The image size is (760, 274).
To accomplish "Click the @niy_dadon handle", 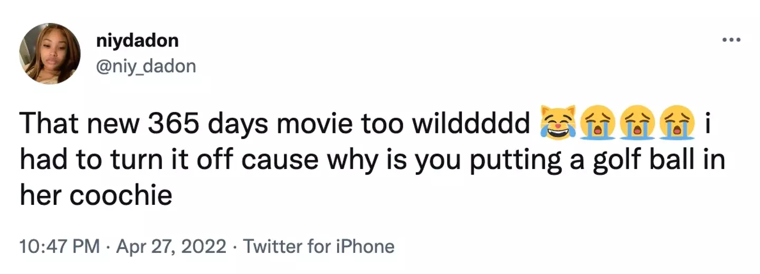I will (x=146, y=67).
